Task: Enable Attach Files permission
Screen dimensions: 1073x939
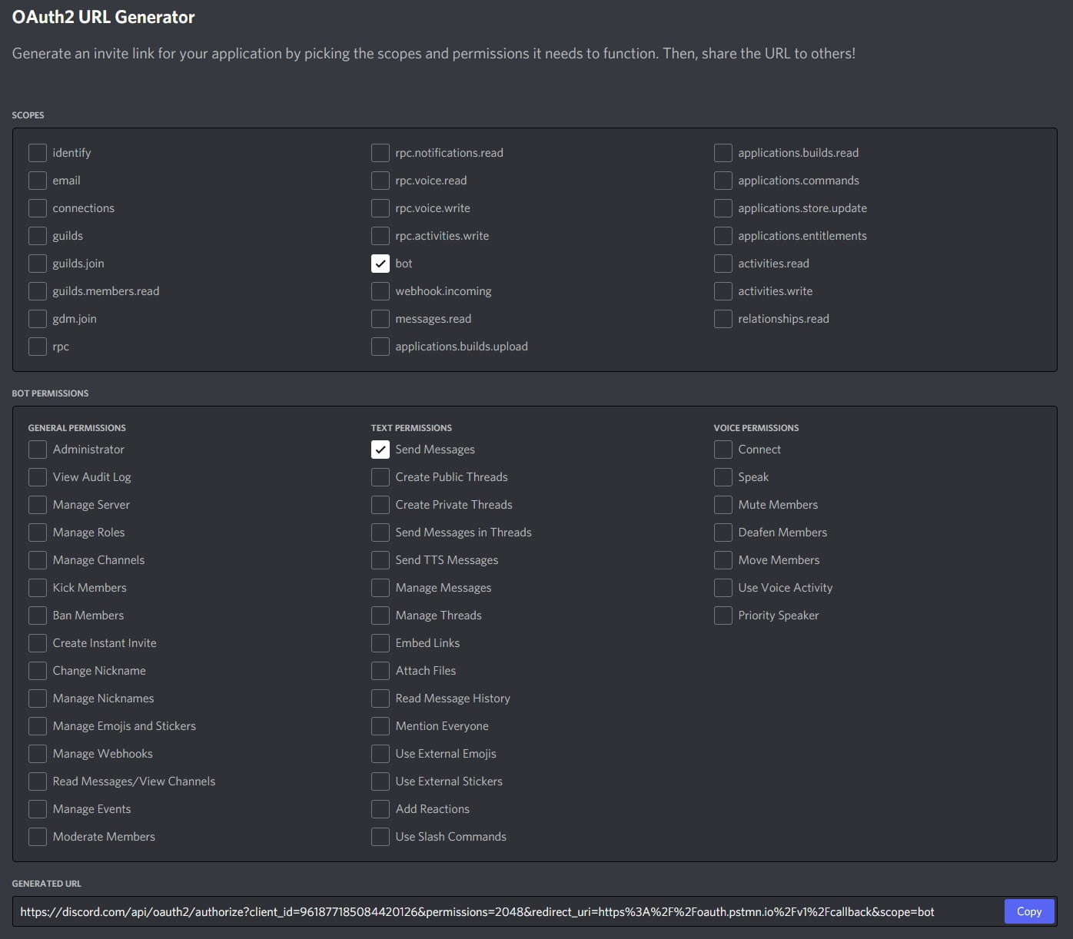Action: pos(380,671)
